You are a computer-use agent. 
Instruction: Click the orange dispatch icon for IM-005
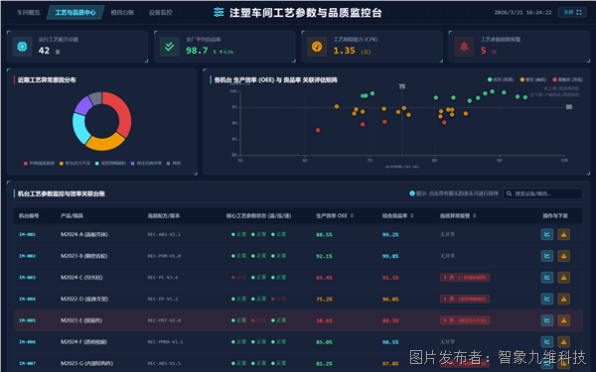(x=563, y=320)
